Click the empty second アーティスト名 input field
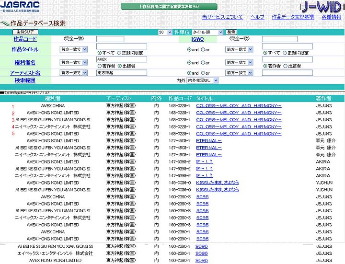 [x=287, y=73]
